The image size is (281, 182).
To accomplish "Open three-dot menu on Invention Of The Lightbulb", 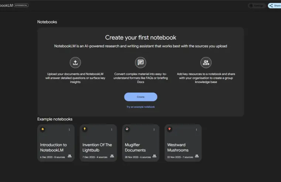I will 112,129.
